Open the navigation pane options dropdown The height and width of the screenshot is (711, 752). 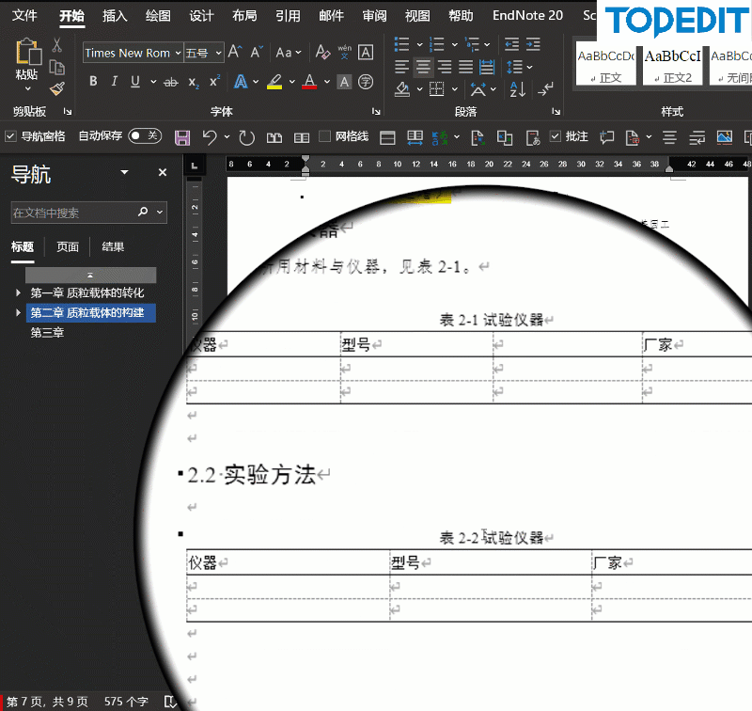[125, 172]
